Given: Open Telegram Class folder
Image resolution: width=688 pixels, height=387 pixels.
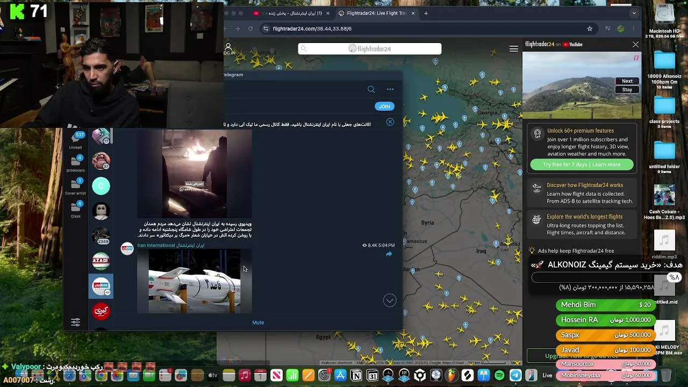Looking at the screenshot, I should coord(76,210).
